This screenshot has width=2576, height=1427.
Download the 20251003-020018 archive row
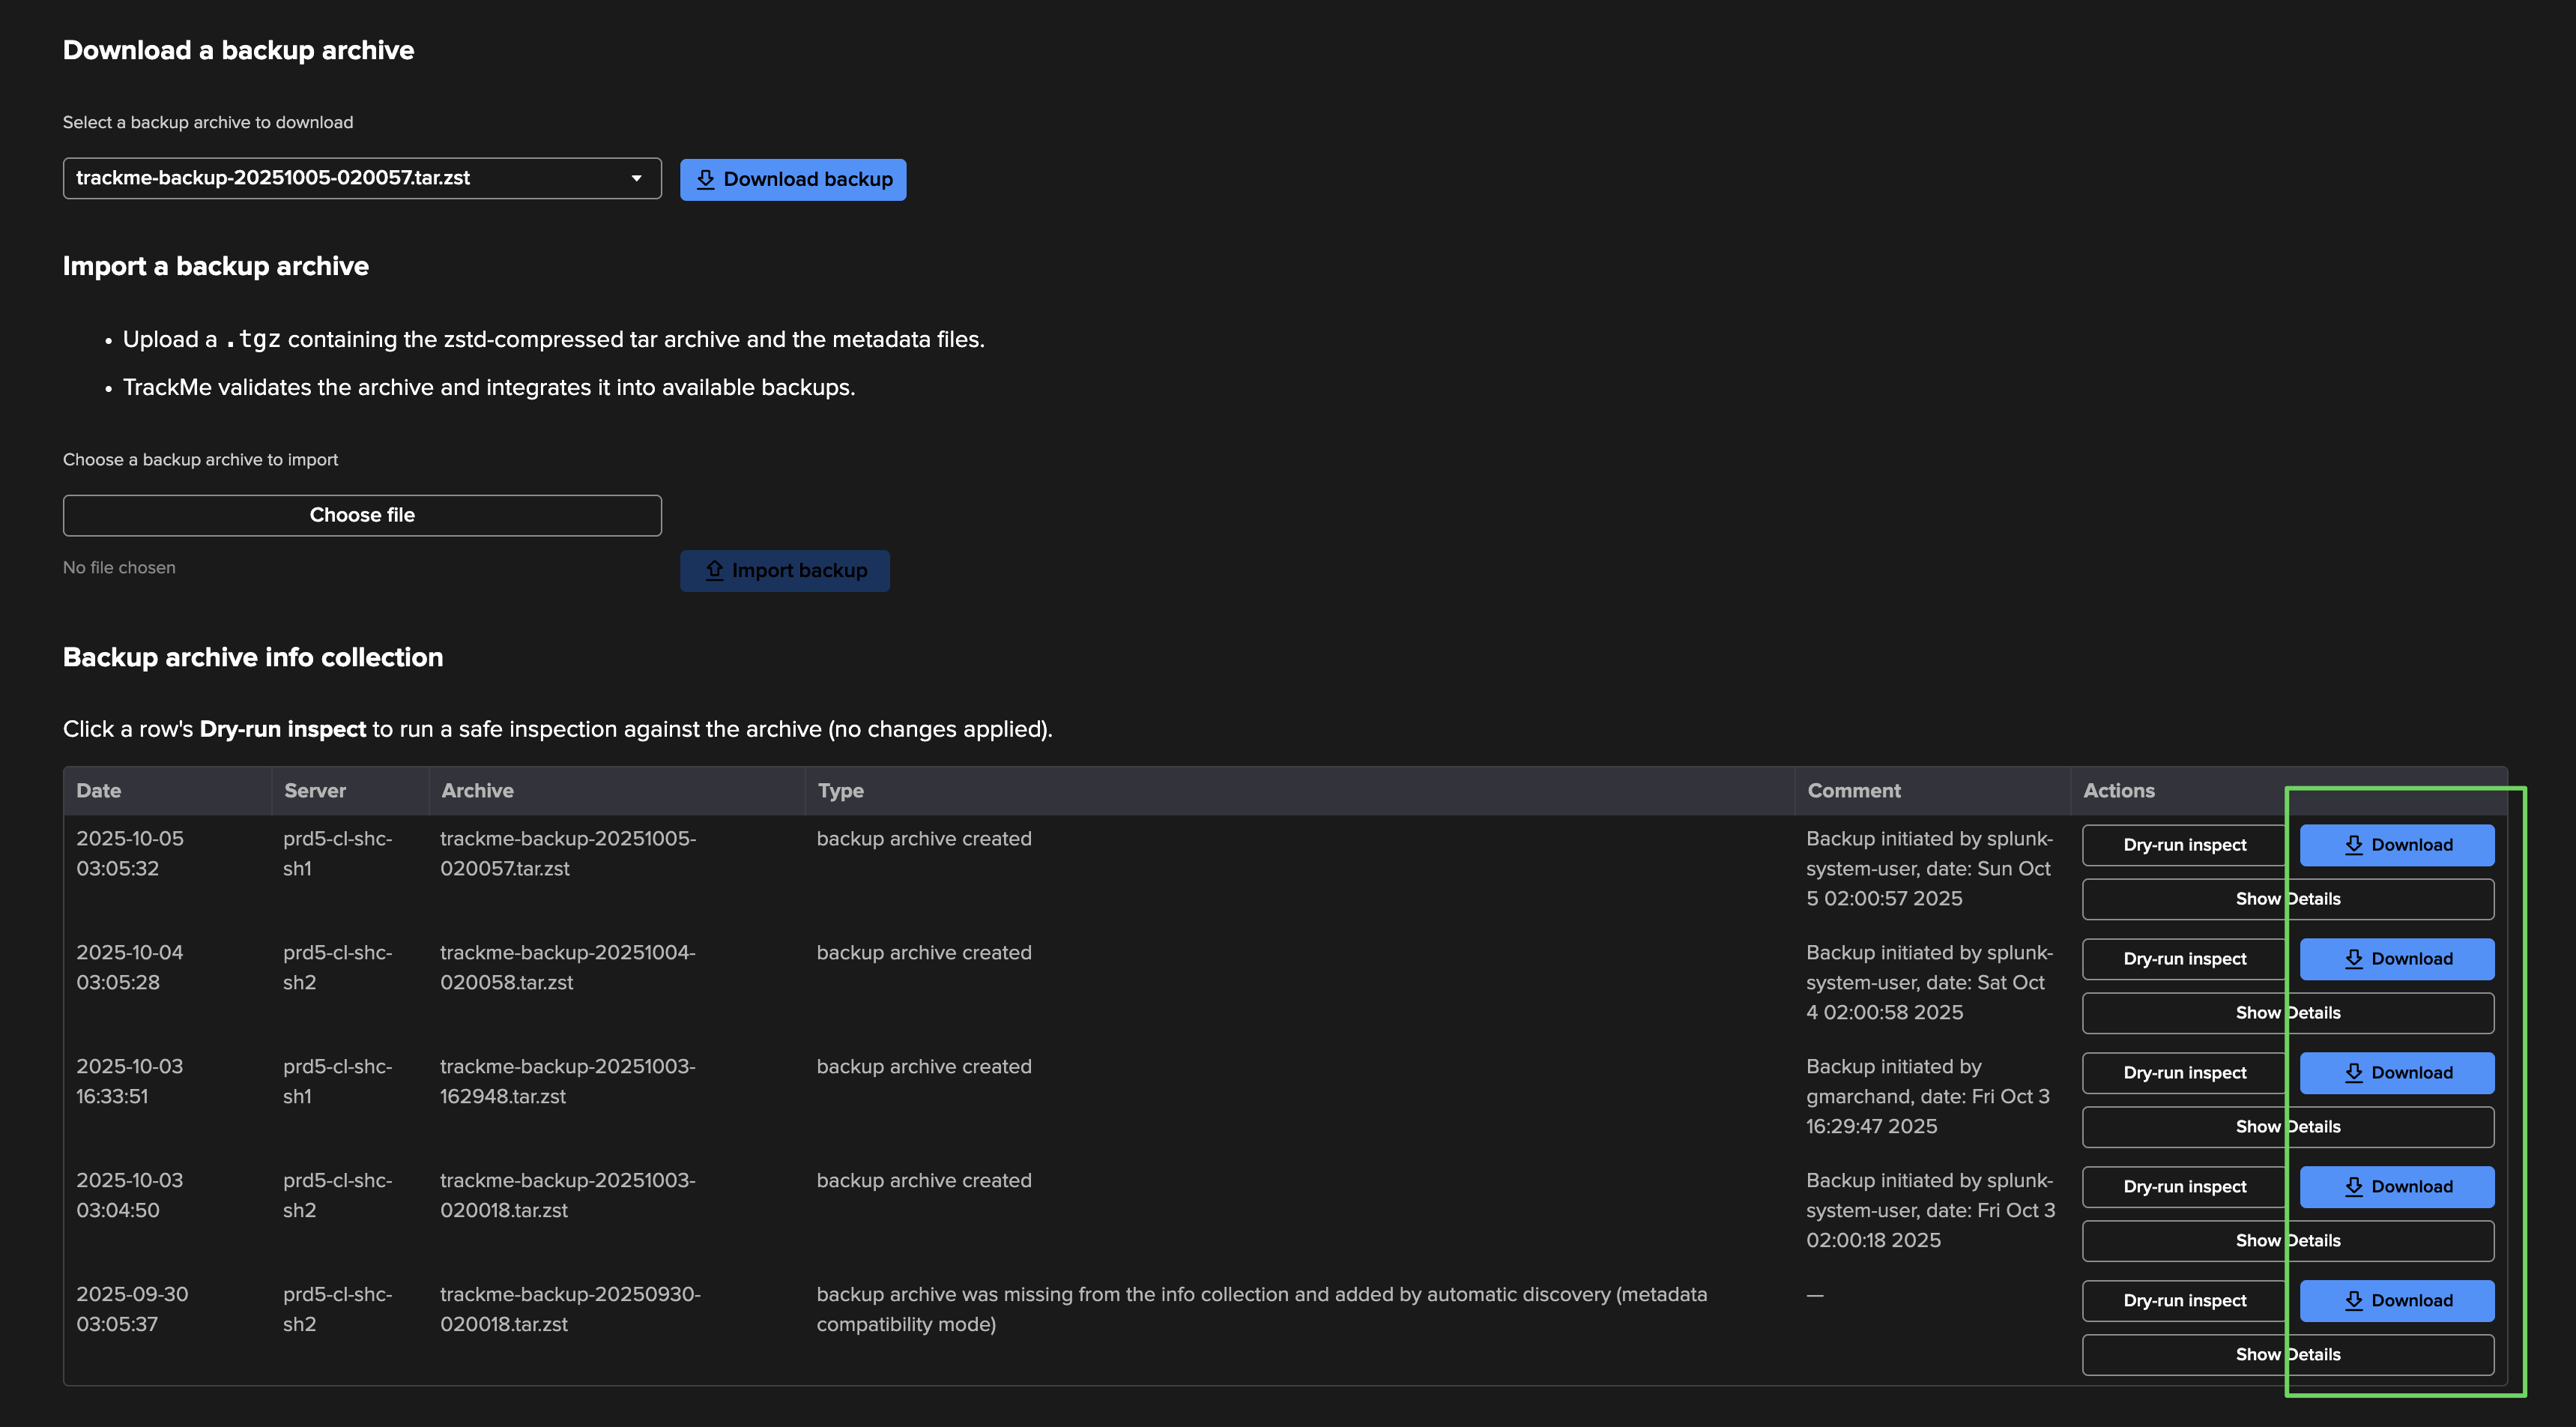point(2396,1187)
